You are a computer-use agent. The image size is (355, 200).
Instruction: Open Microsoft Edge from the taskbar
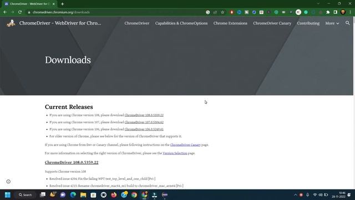click(x=73, y=195)
